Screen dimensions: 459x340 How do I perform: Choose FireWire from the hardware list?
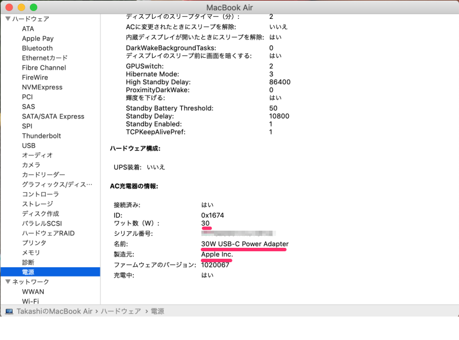[35, 77]
